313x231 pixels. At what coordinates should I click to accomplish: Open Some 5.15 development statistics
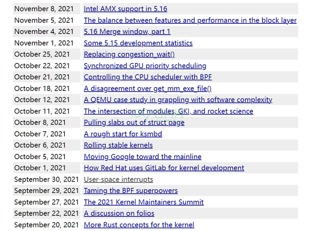138,43
